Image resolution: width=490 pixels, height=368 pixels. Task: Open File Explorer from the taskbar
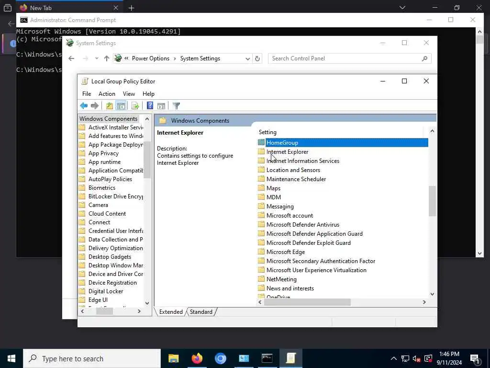pos(173,358)
